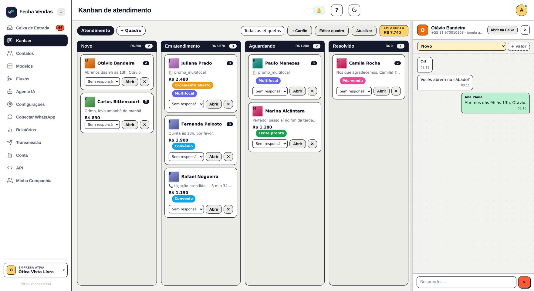Click the Caixa de Entrada inbox icon

click(10, 28)
